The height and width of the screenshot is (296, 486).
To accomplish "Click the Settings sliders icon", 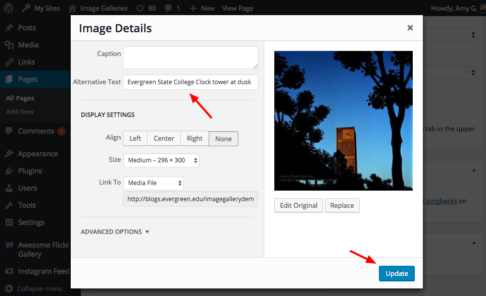I will tap(9, 222).
